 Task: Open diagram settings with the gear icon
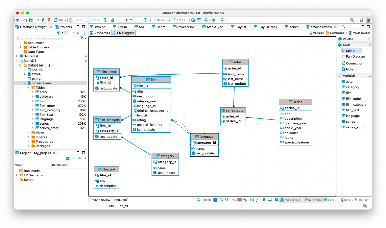277,199
